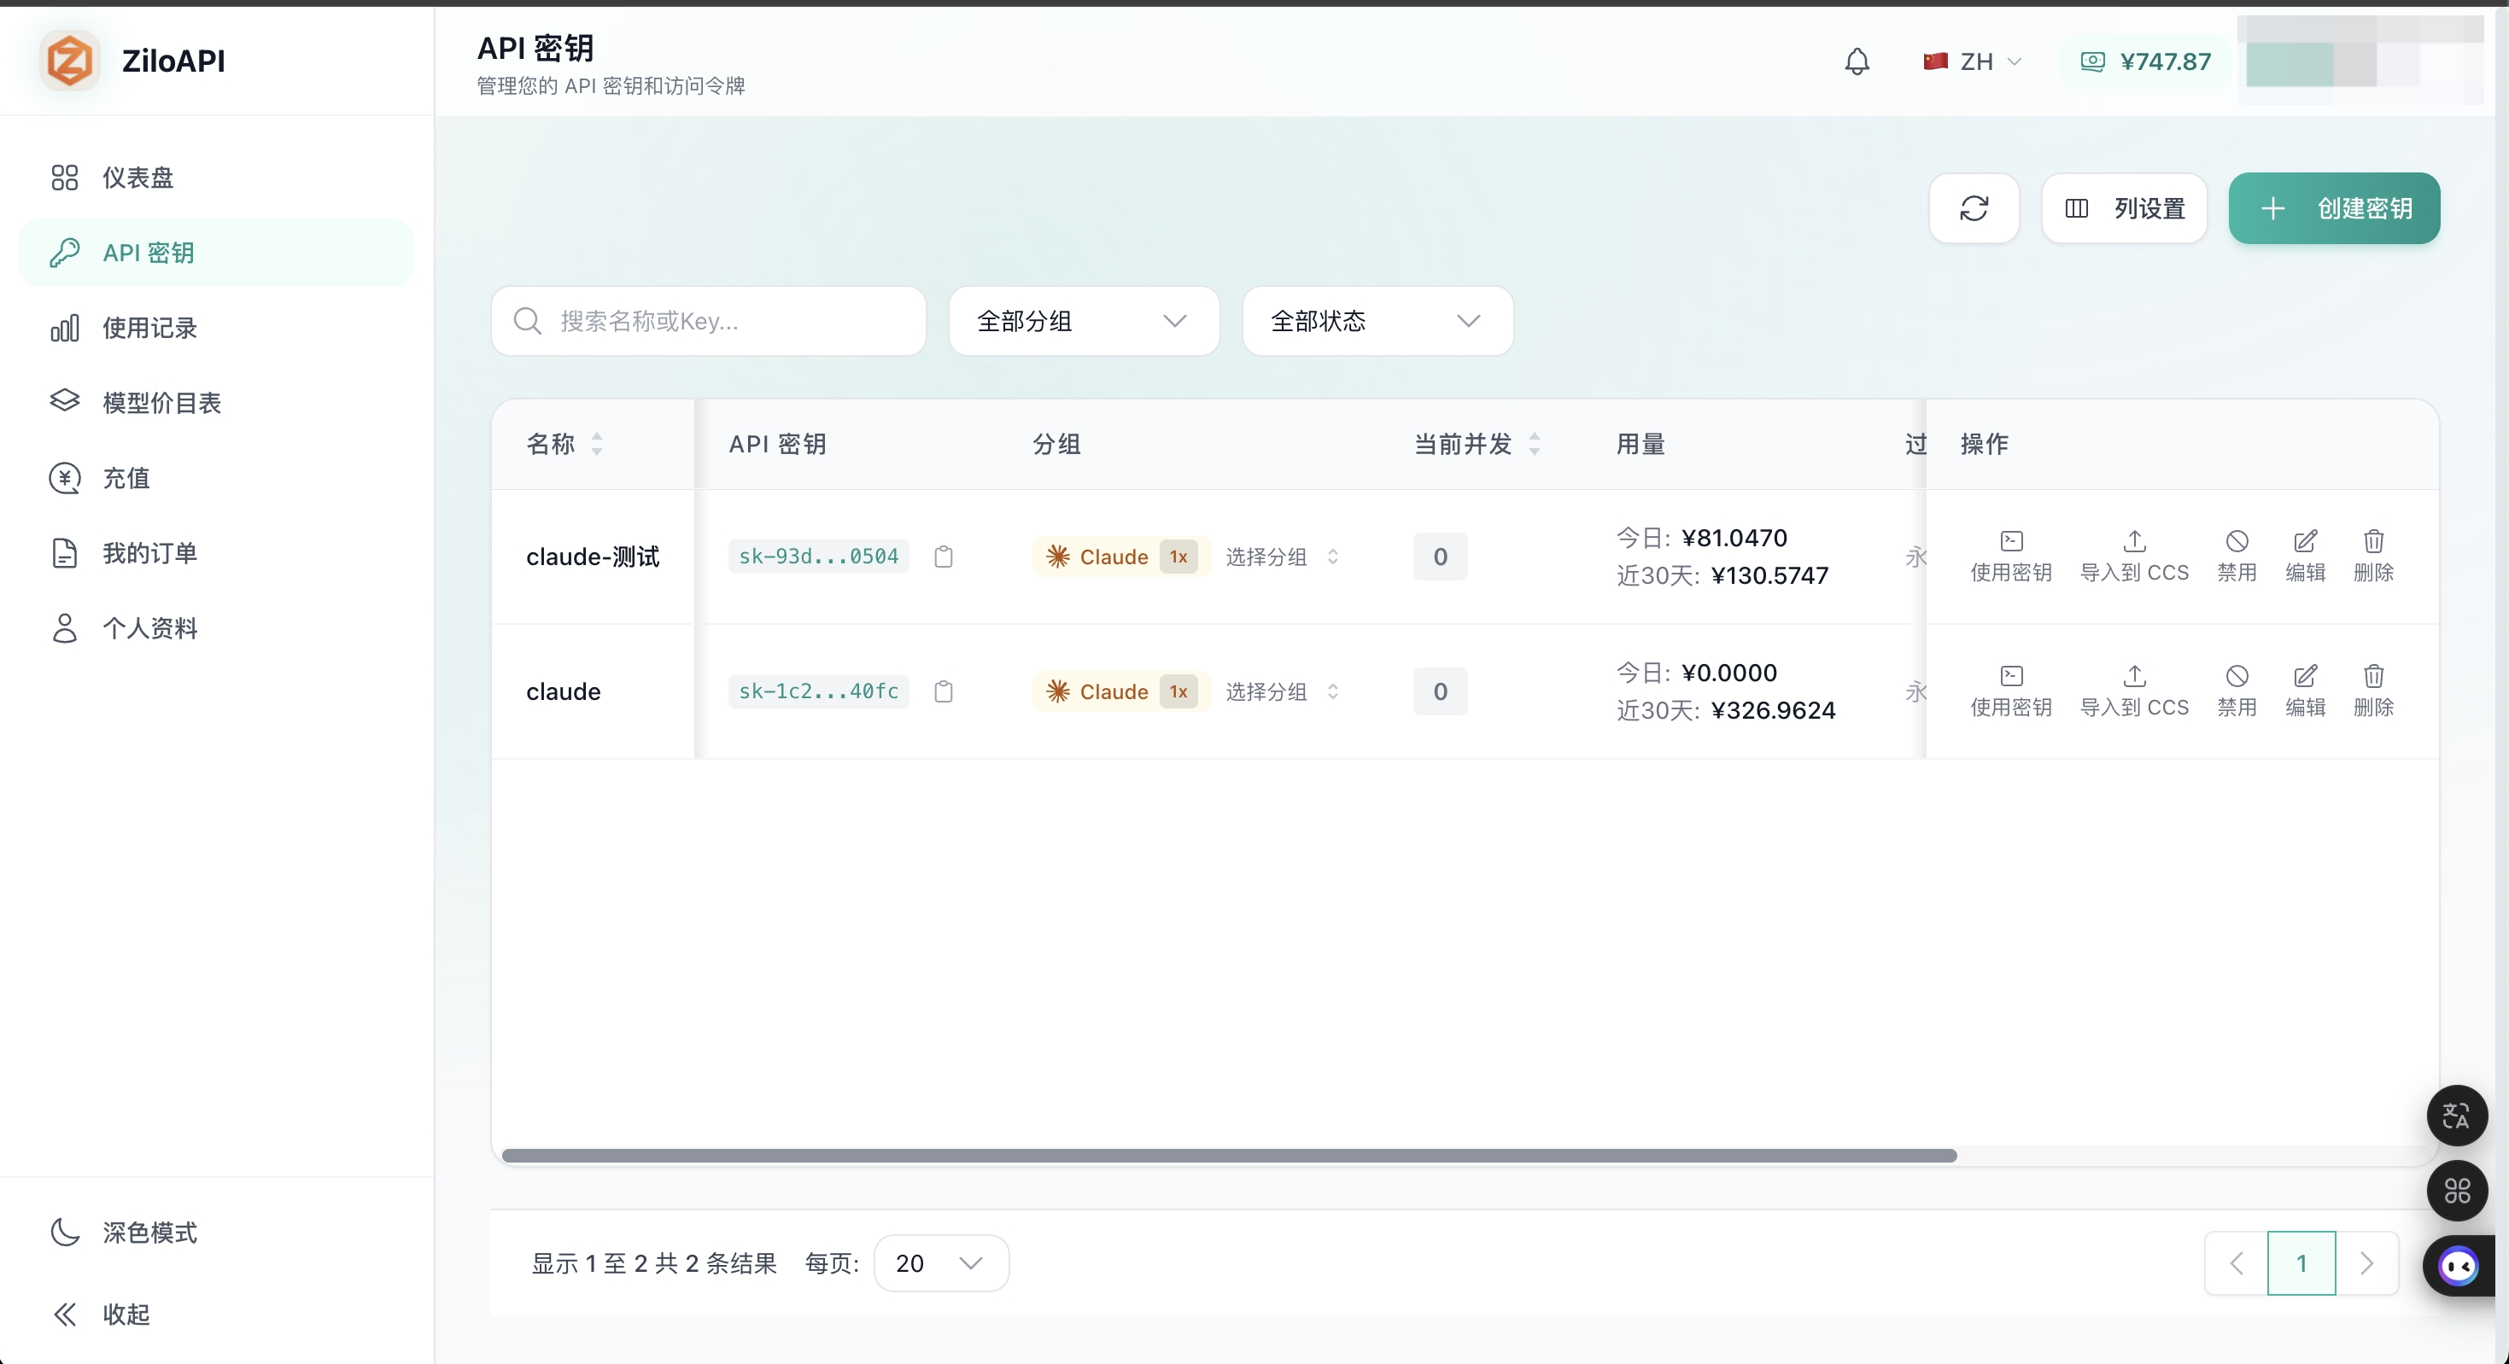Click 今日 value ¥81.0470
The image size is (2509, 1364).
click(1734, 538)
